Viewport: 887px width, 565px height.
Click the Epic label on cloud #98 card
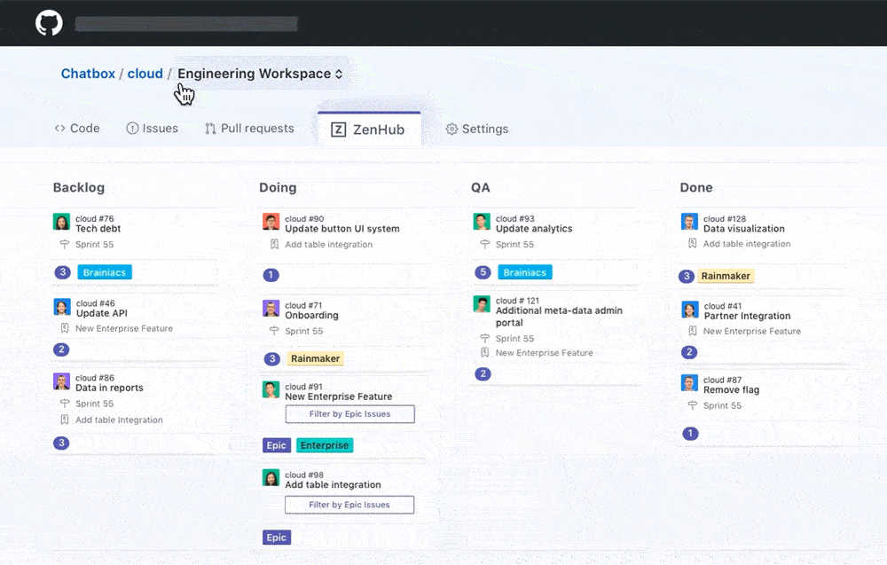[x=277, y=538]
